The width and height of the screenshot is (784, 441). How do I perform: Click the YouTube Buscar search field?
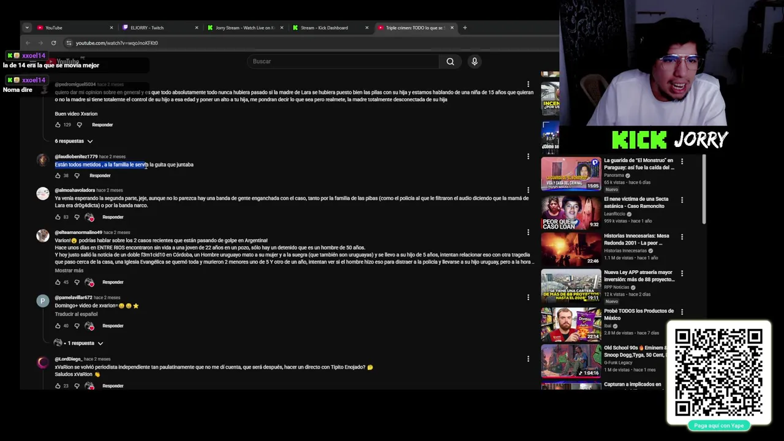tap(343, 61)
